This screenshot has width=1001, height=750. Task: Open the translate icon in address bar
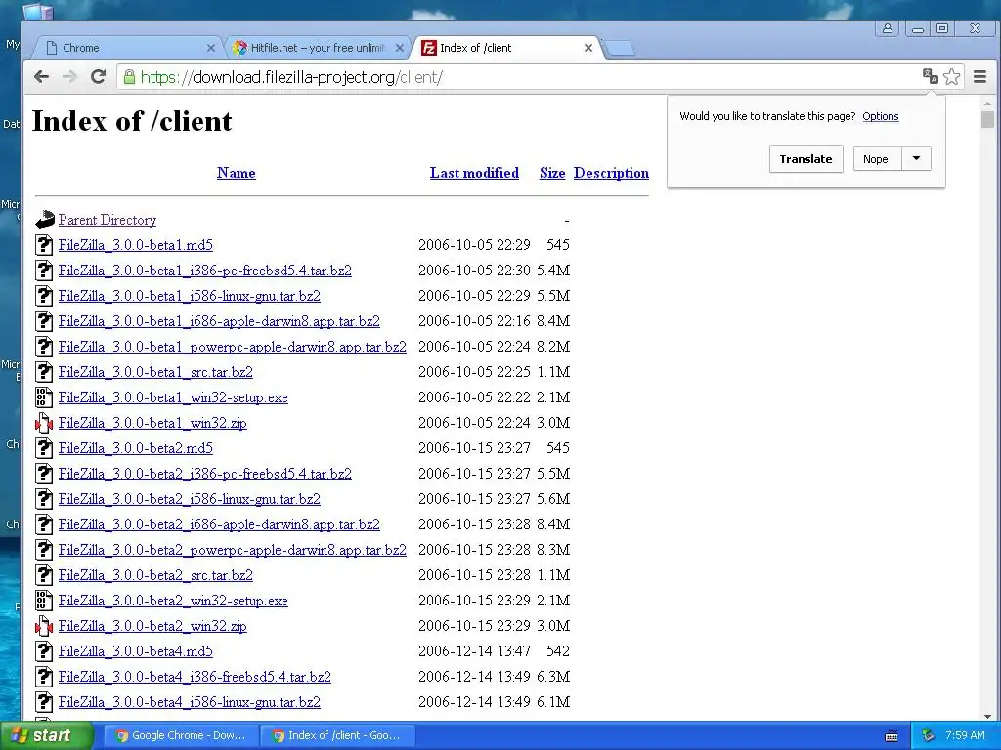931,76
